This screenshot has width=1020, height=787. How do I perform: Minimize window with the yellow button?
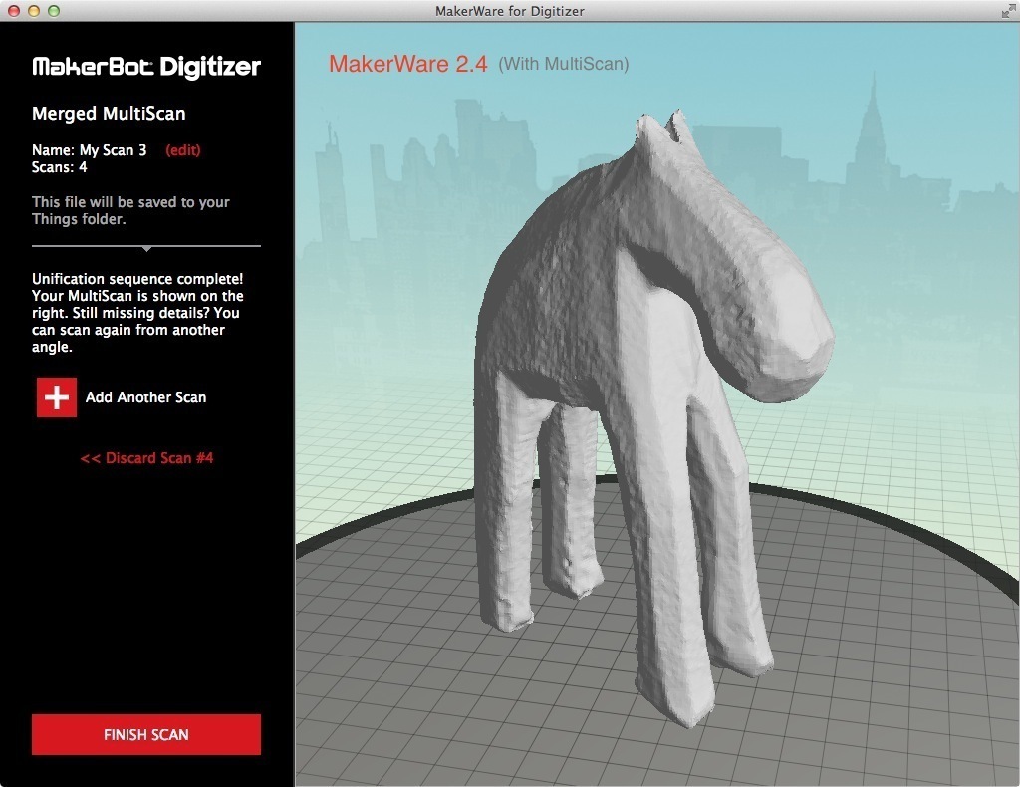[x=34, y=11]
